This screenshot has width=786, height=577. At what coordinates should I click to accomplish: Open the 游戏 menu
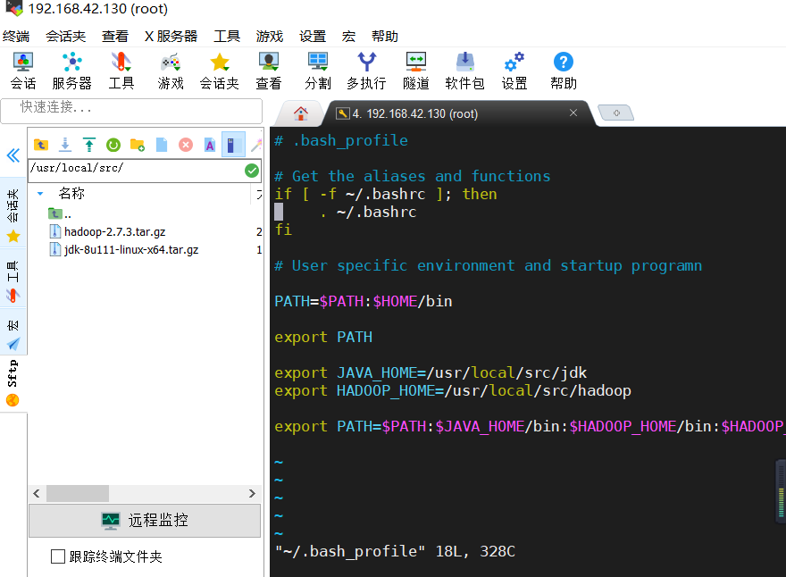pos(270,36)
